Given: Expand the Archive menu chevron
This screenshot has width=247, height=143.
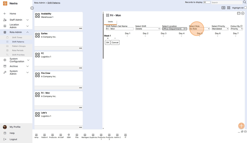Looking at the screenshot, I should pyautogui.click(x=27, y=66).
